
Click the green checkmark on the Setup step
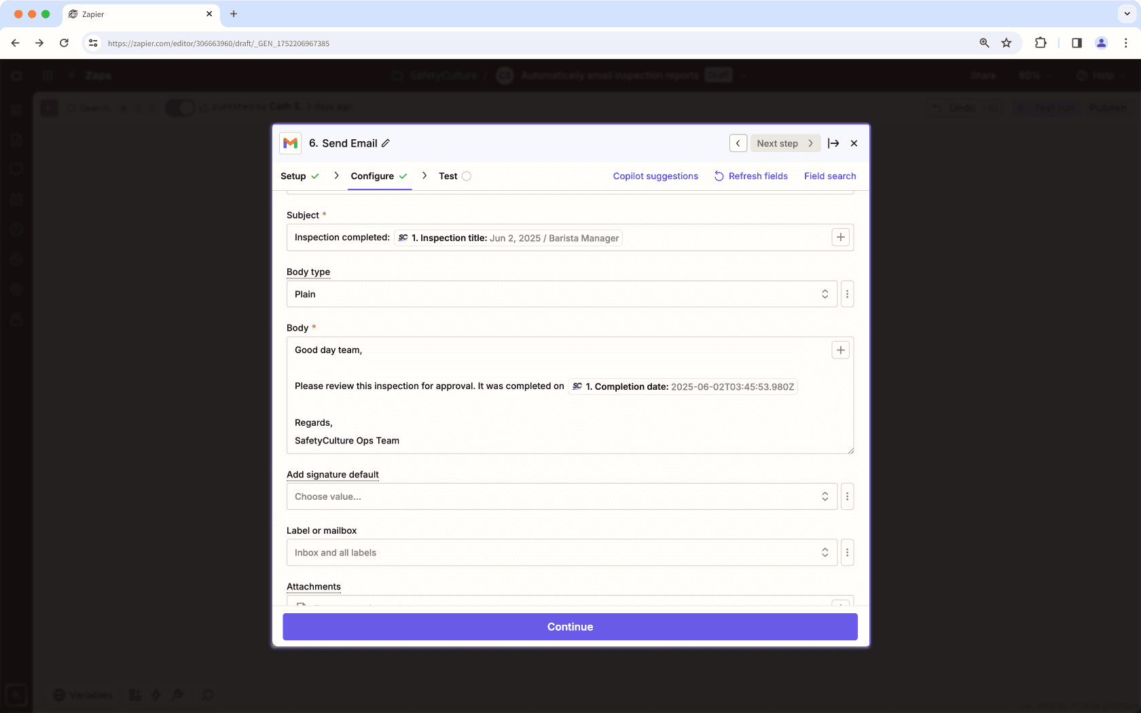[316, 176]
